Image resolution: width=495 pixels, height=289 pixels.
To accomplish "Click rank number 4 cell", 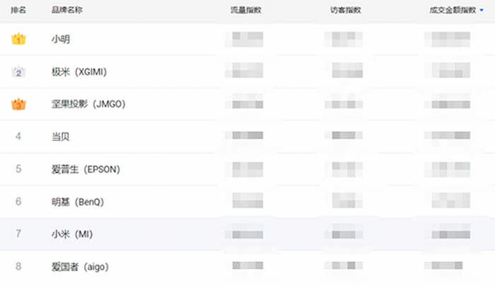I will (x=18, y=136).
